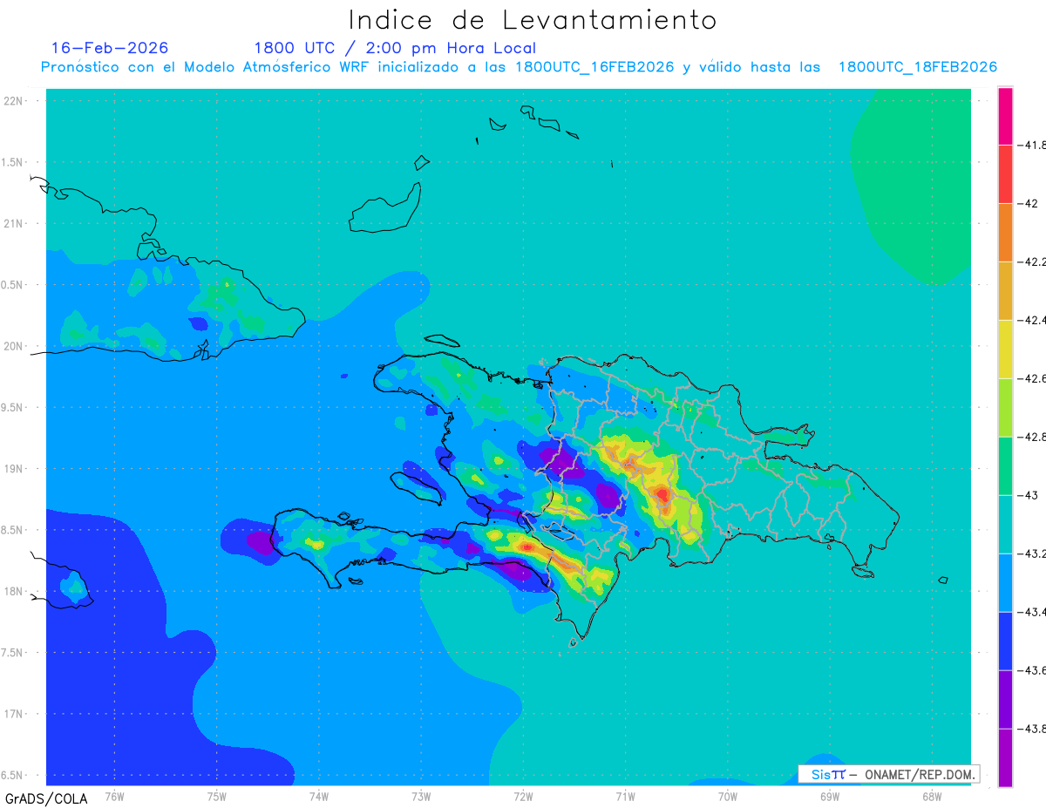This screenshot has width=1046, height=808.
Task: Click the violet swatch below -43.8 on colorbar
Action: [1005, 758]
